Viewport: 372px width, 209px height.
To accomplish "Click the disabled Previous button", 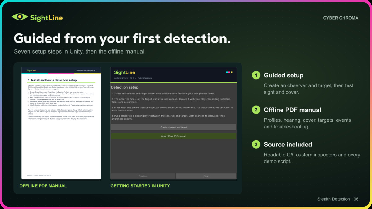I will pyautogui.click(x=143, y=176).
